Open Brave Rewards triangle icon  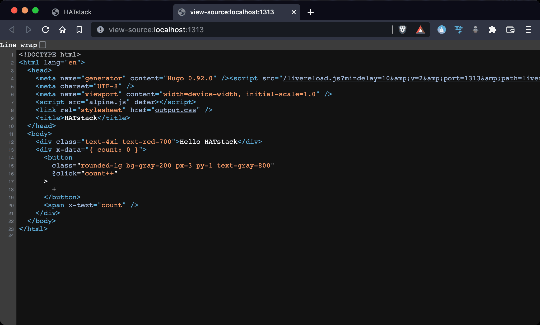click(x=420, y=30)
